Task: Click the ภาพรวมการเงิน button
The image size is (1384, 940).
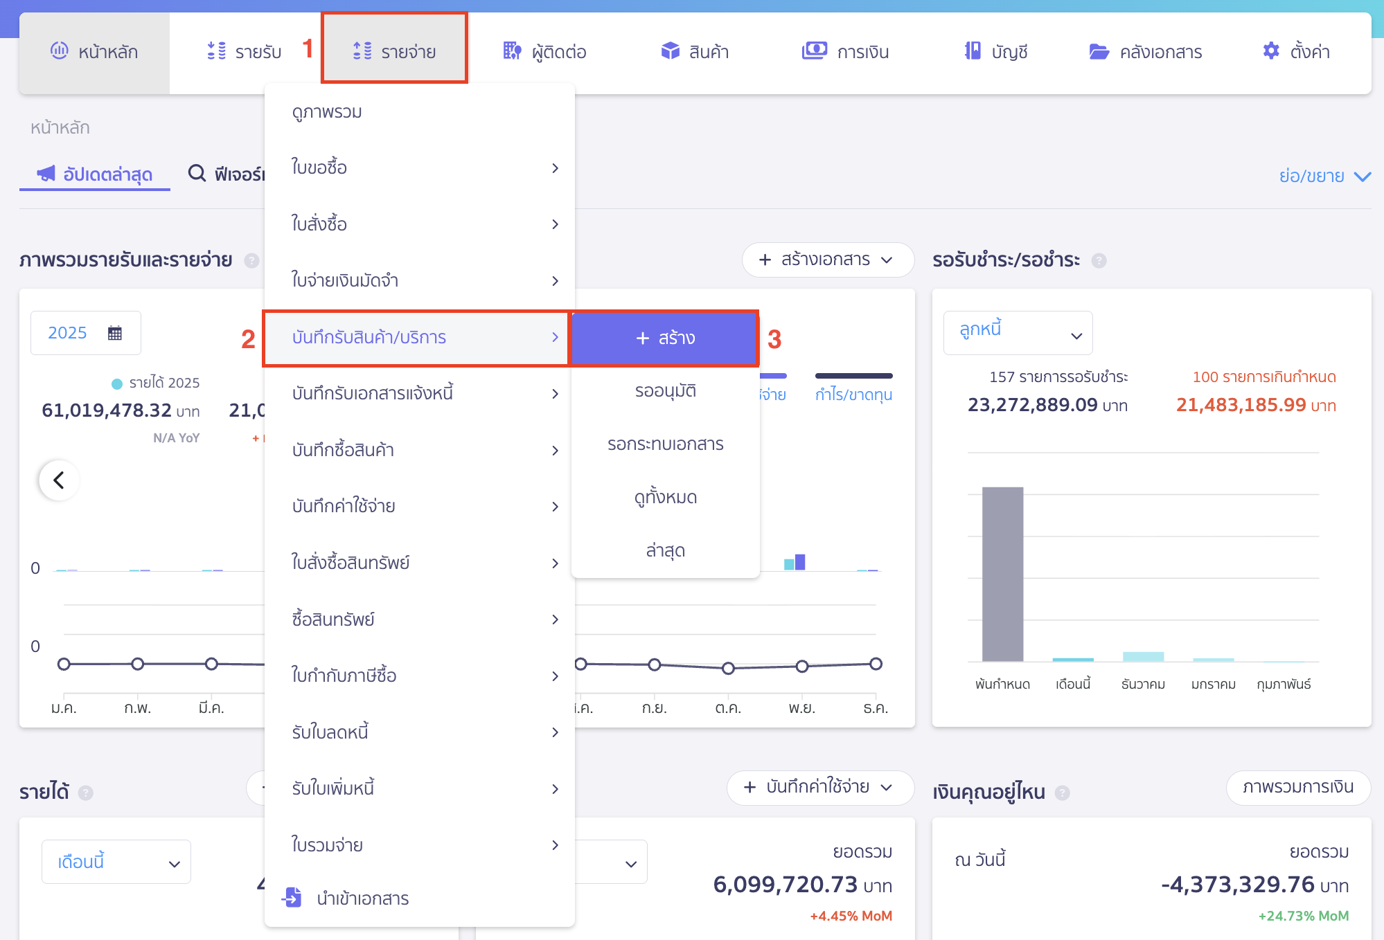Action: (x=1297, y=787)
